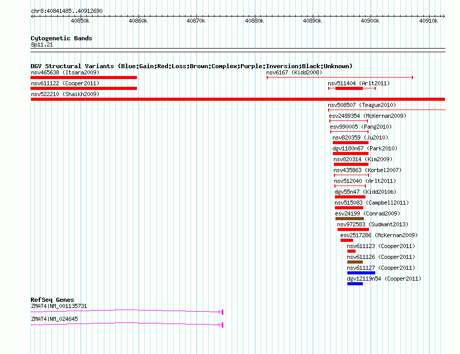Viewport: 460px width, 354px height.
Task: Open ZMAT4|NM_001135731 gene label
Action: point(59,306)
